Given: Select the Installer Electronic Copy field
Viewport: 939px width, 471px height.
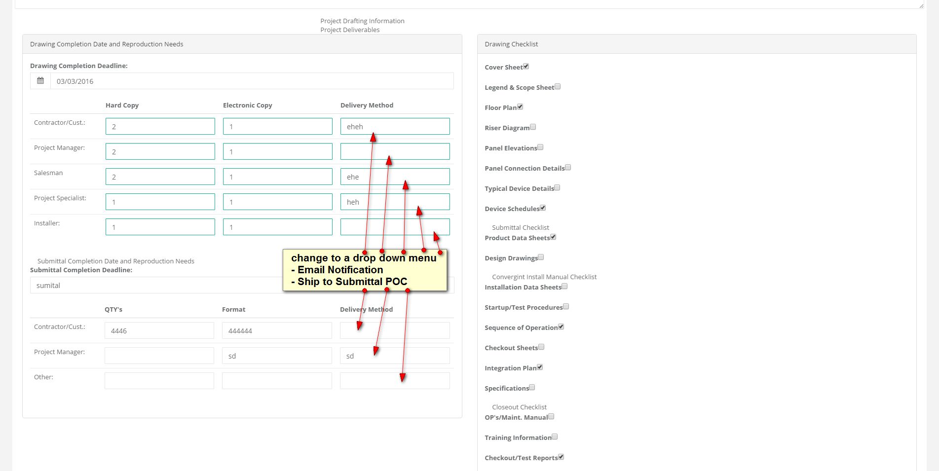Looking at the screenshot, I should pyautogui.click(x=277, y=227).
